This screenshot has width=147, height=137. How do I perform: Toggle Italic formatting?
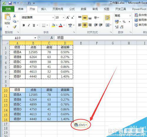[29, 25]
